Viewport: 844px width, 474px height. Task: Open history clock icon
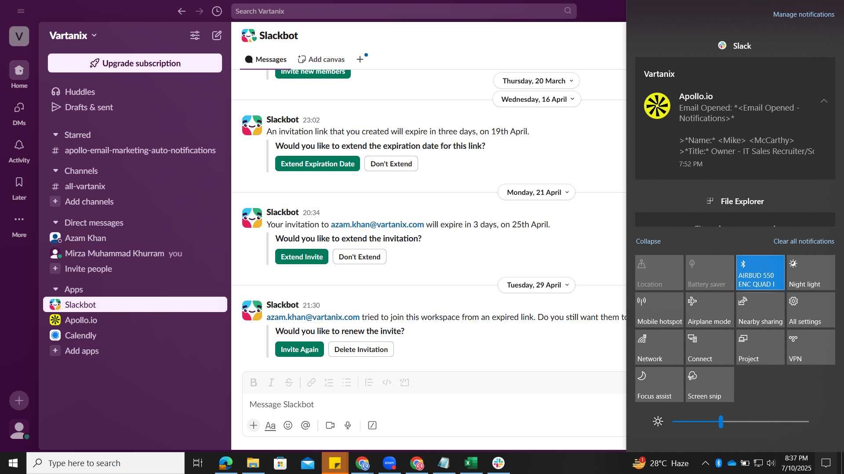pos(217,11)
